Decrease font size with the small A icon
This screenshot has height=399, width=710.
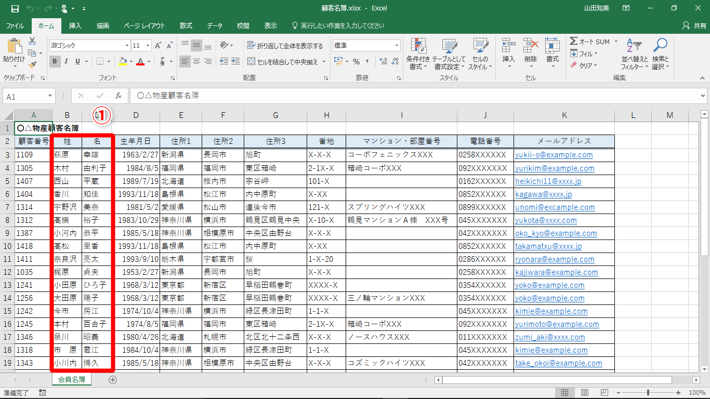[x=170, y=46]
